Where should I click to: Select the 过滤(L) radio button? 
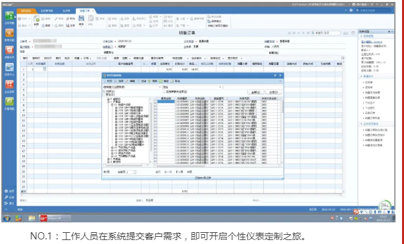(x=104, y=91)
